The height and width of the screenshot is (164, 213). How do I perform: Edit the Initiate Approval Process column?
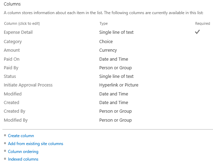[x=28, y=85]
